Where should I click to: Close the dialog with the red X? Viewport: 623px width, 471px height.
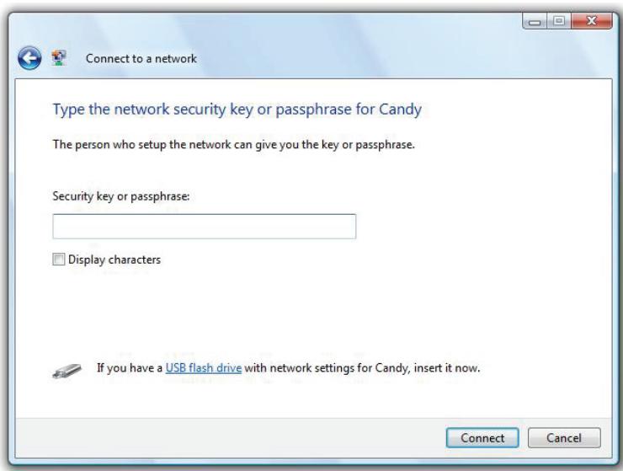(592, 21)
